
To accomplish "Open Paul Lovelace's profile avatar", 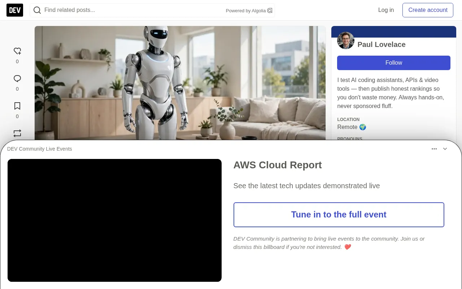I will point(346,40).
